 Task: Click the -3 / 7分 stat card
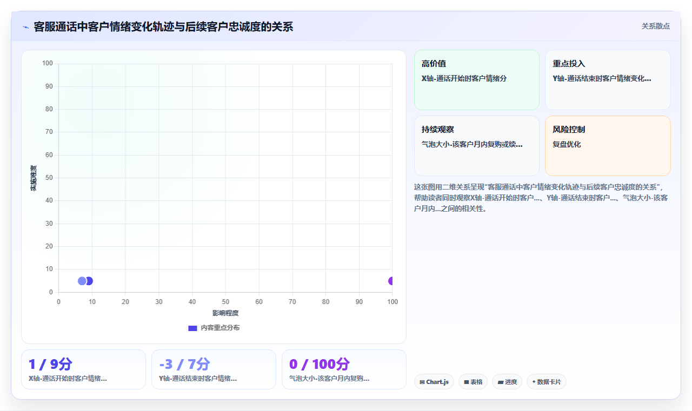coord(214,369)
